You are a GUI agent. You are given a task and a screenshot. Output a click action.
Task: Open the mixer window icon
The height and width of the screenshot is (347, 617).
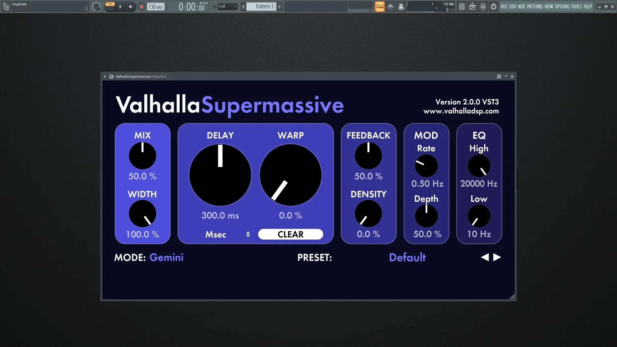point(483,6)
